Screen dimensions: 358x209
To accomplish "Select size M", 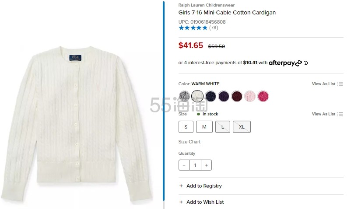I will (x=204, y=127).
